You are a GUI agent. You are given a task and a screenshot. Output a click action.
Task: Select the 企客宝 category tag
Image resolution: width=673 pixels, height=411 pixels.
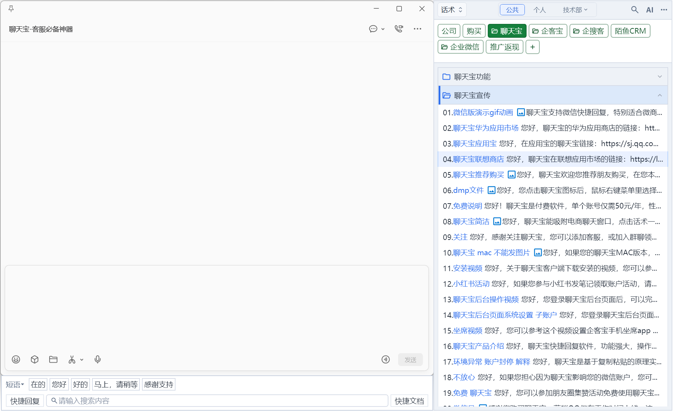548,31
